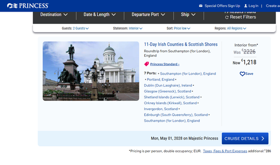Click the Dublin (Dun Laoghaire), Ireland port link
The image size is (280, 165).
[x=168, y=85]
